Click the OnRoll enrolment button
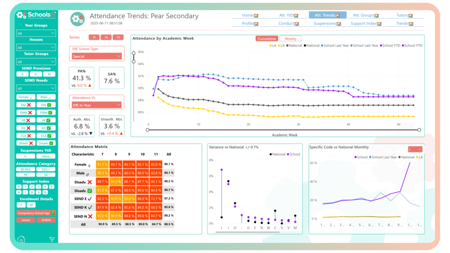The width and height of the screenshot is (450, 253). [46, 220]
